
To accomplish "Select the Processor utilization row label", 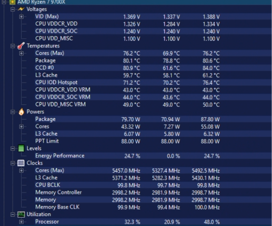I will tap(47, 222).
